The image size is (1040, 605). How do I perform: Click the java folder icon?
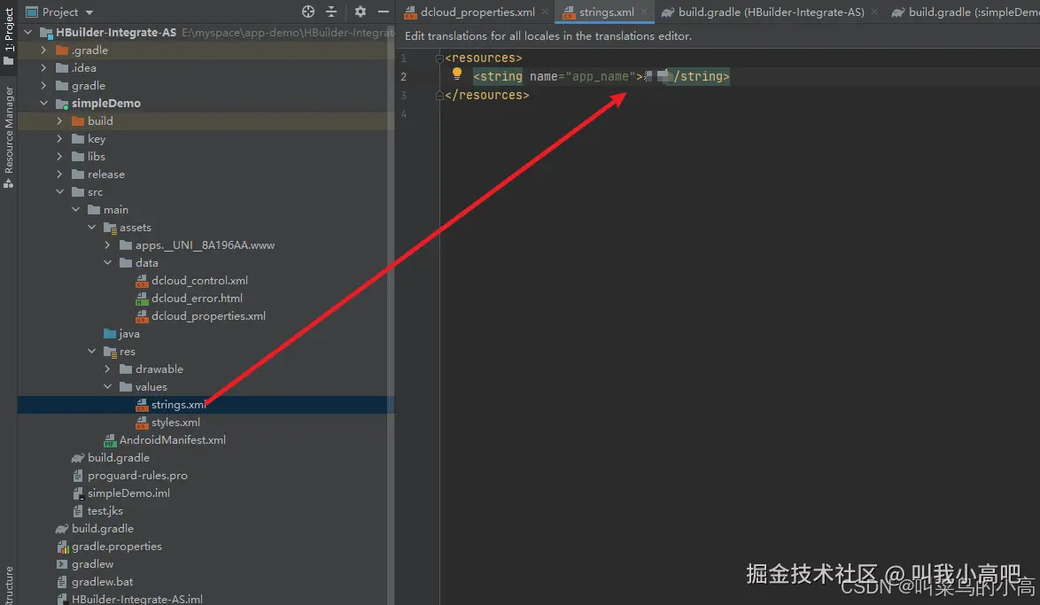[x=110, y=334]
